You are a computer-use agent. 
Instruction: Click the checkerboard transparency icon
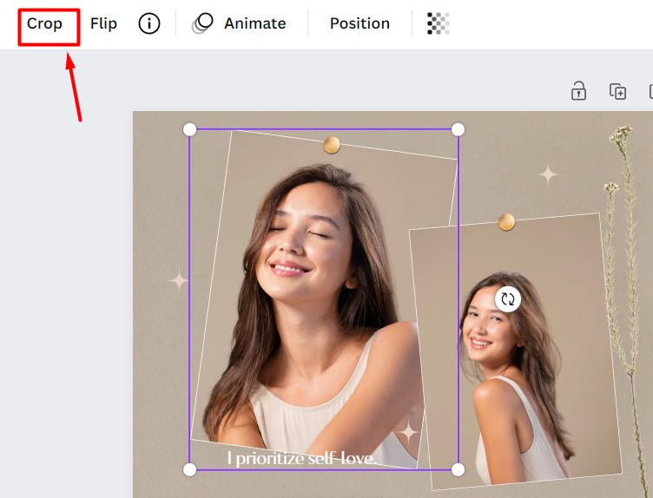click(439, 24)
